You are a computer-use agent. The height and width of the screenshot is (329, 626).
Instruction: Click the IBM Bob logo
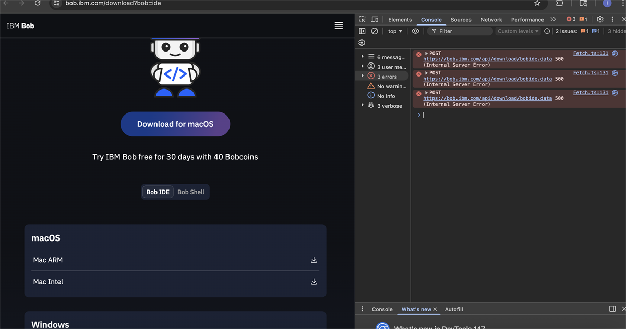[20, 26]
